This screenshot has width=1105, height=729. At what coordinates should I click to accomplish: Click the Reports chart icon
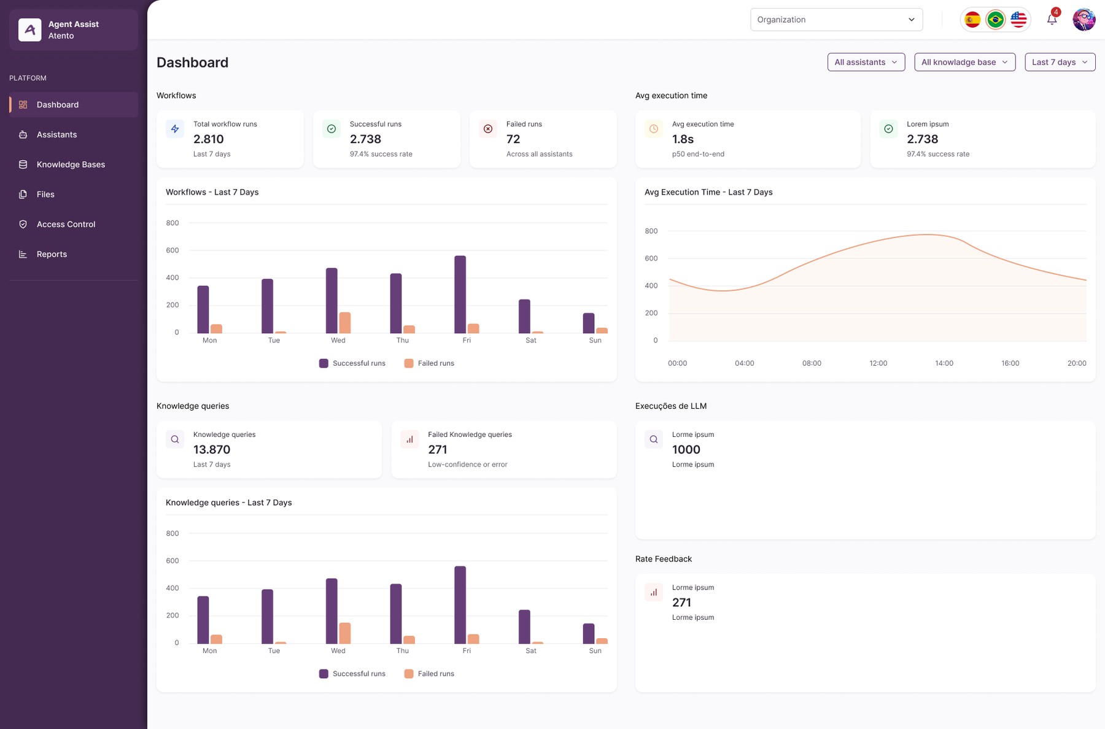click(23, 254)
